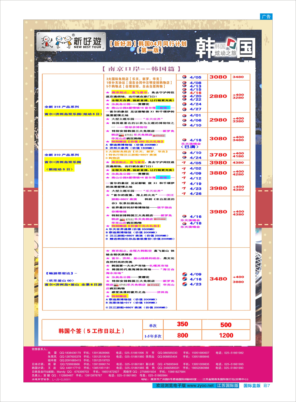Click the price 2980
Image resolution: width=296 pixels, height=402 pixels.
click(218, 120)
